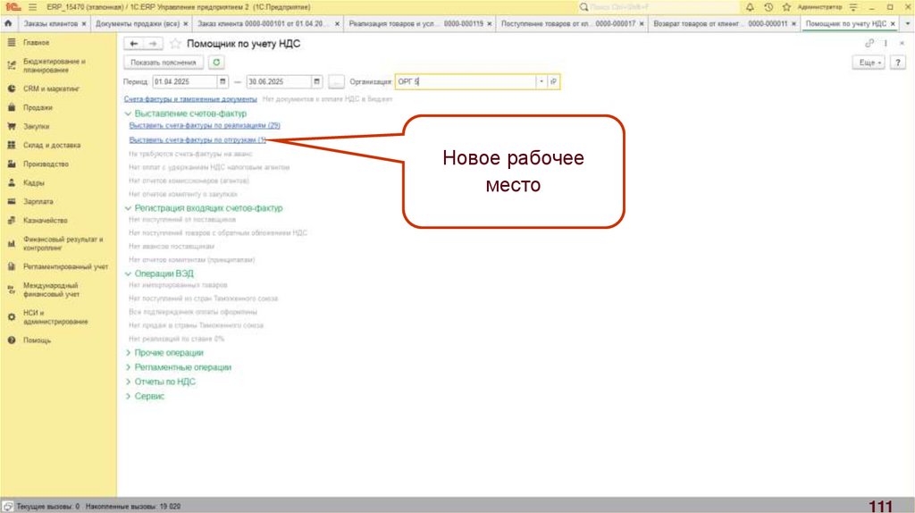Switch to Документы продажи (все) tab
This screenshot has height=513, width=915.
tap(137, 23)
